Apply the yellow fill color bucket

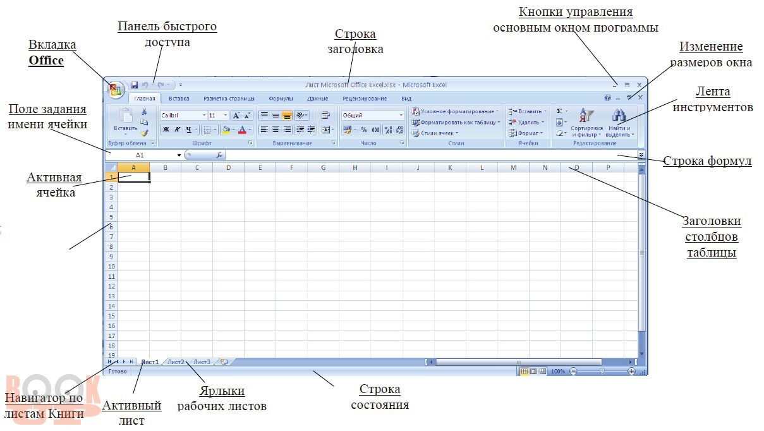(226, 130)
